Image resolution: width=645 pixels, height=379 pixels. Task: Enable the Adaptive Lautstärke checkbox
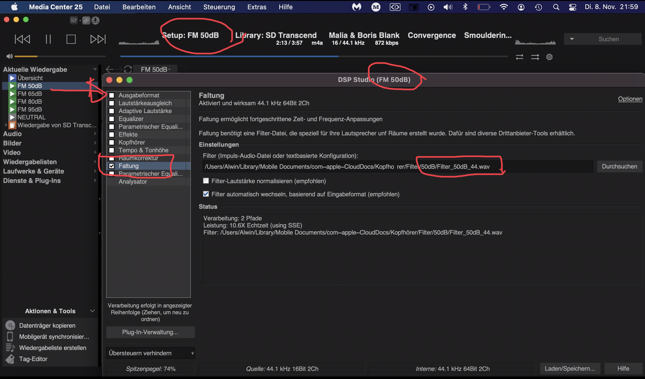[x=111, y=111]
